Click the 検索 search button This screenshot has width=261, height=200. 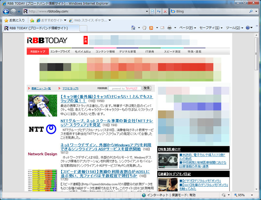147,88
